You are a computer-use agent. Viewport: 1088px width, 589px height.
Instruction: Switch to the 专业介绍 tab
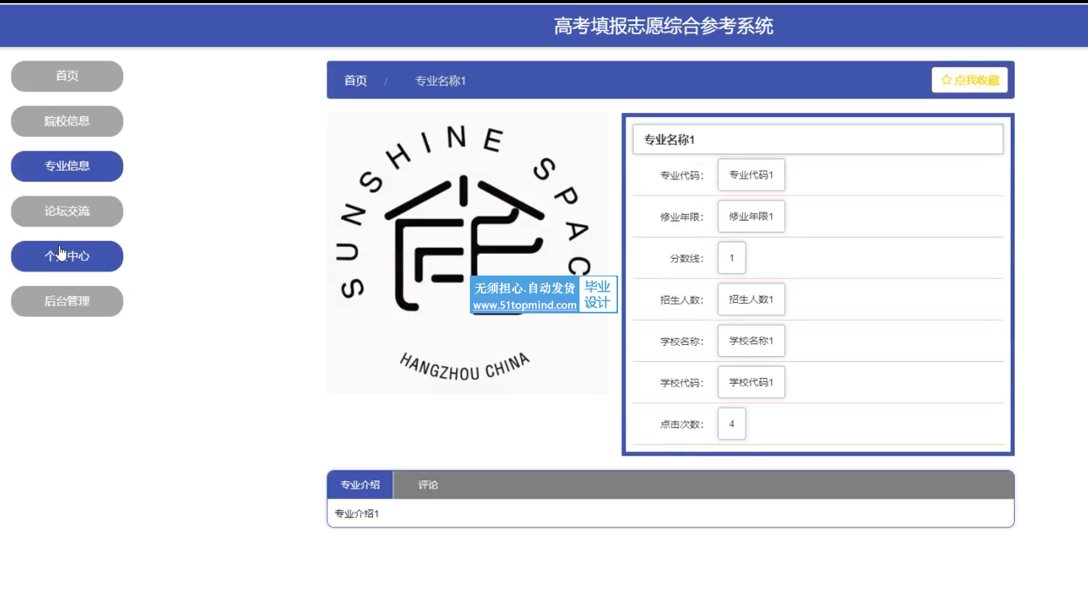point(360,485)
